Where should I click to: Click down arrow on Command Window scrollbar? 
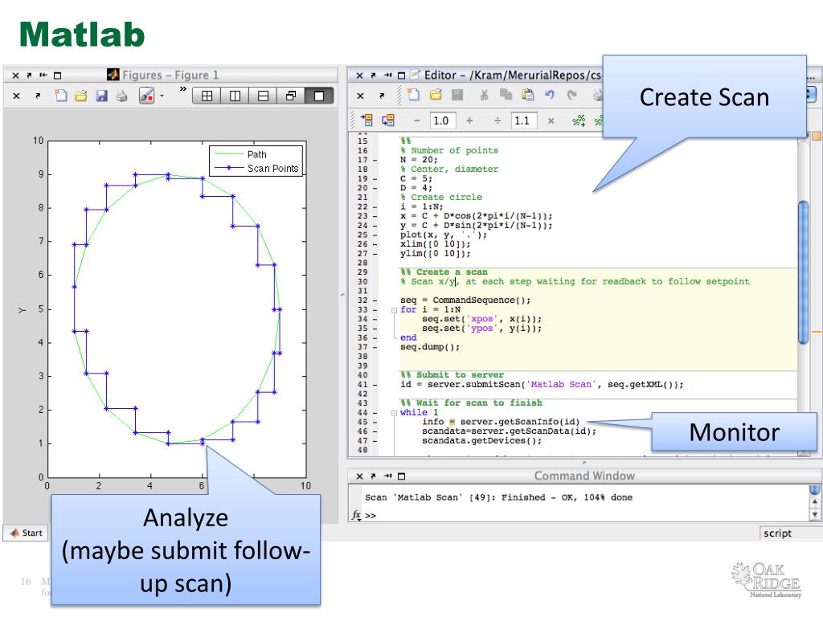[815, 515]
